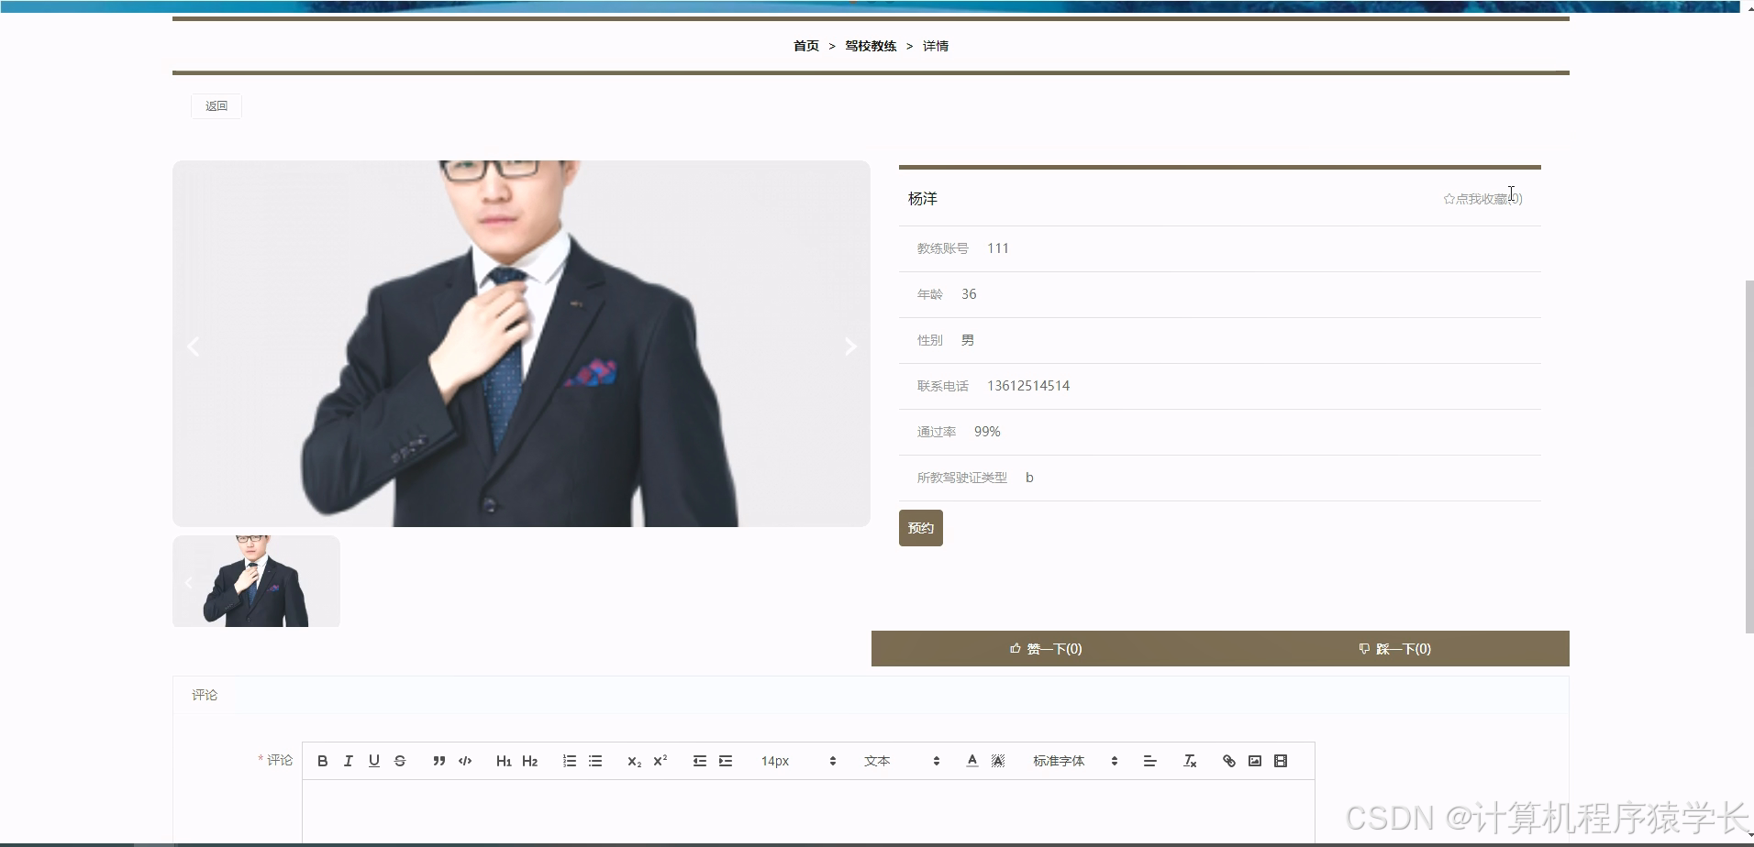Select the strikethrough formatting icon
Screen dimensions: 1754x847
click(400, 761)
